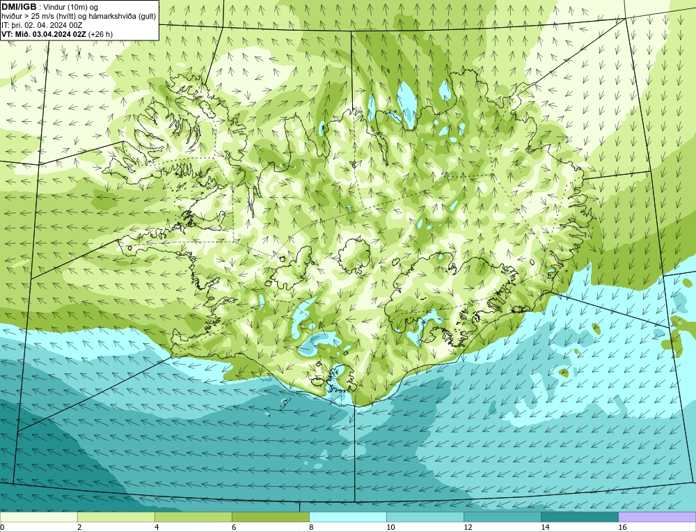
Task: Click the legend value label '16'
Action: [x=622, y=527]
